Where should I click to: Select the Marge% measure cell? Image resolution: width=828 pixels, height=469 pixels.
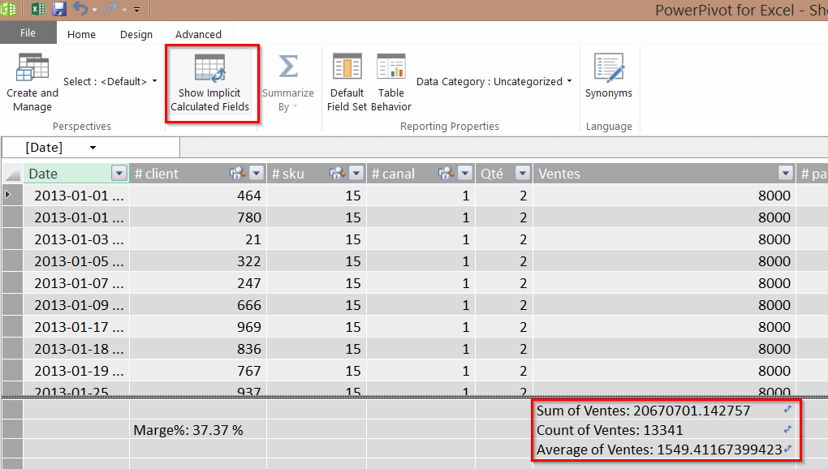tap(188, 430)
